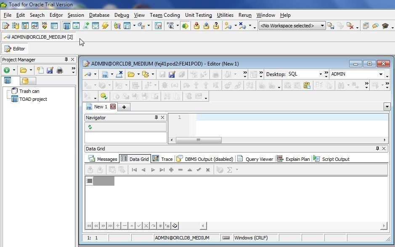The image size is (395, 247).
Task: Click the Project Manager window icon in toolbar
Action: [67, 26]
